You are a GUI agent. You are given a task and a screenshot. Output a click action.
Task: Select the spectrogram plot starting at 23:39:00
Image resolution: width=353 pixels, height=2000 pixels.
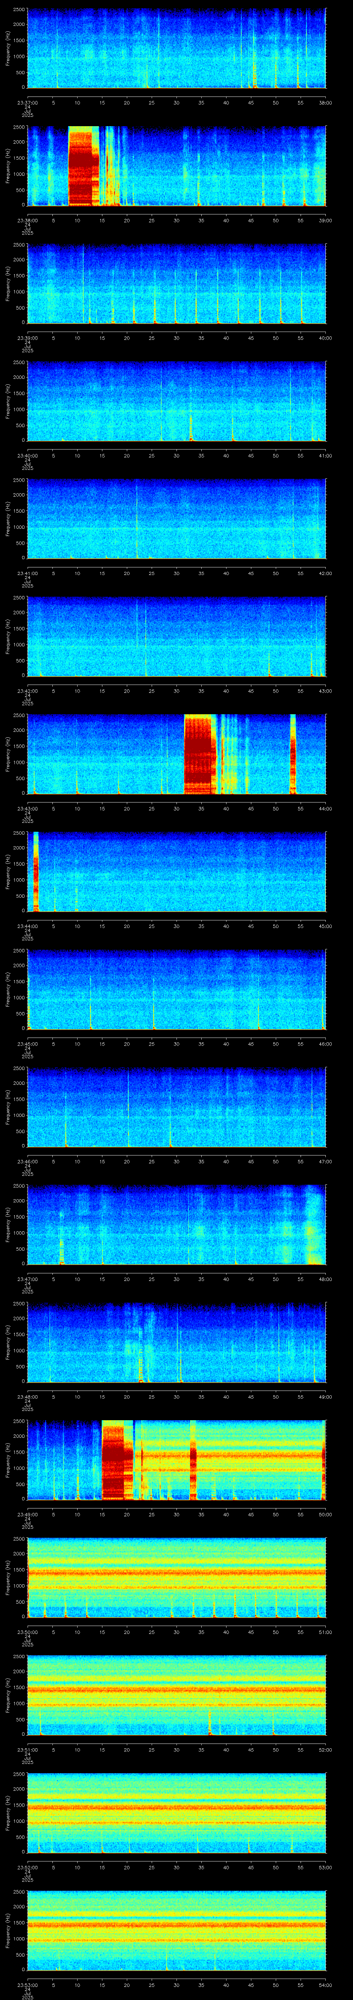click(x=177, y=283)
